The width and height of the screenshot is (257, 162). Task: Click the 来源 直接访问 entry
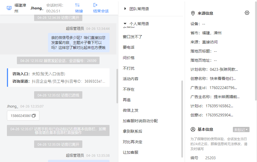pyautogui.click(x=204, y=42)
